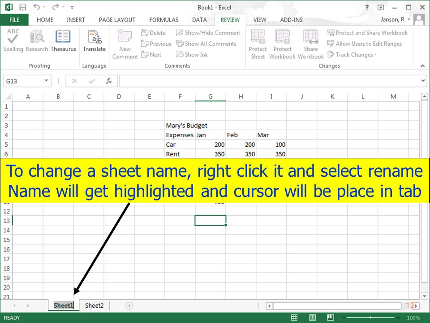
Task: Insert a New Comment
Action: pos(125,44)
